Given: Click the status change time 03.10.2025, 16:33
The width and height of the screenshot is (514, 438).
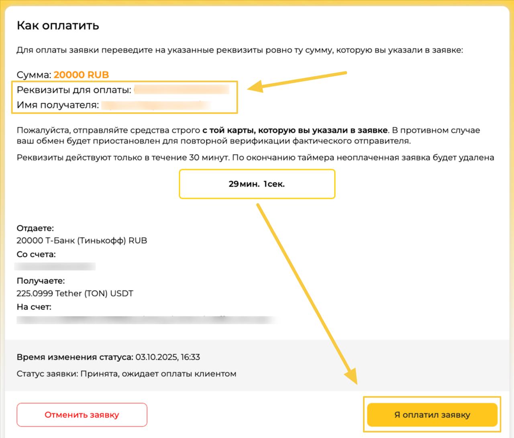Looking at the screenshot, I should [x=167, y=357].
